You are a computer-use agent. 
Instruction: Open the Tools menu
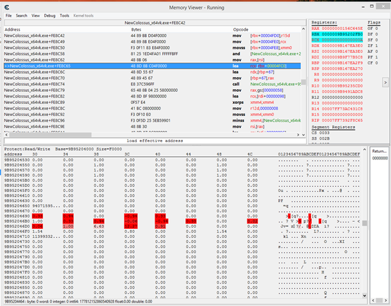[x=65, y=15]
